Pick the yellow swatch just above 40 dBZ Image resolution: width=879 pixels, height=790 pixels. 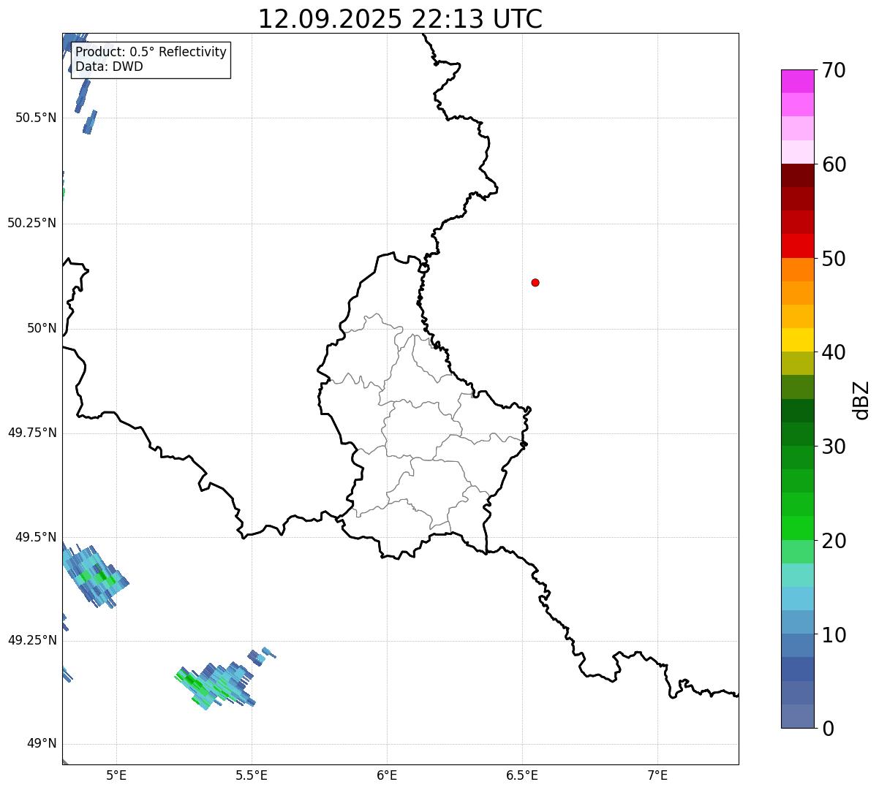(x=798, y=340)
